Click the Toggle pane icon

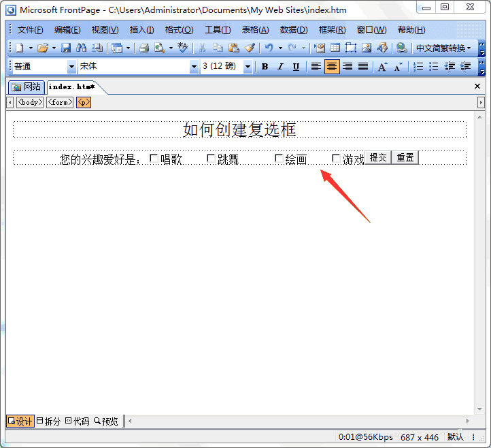pos(117,48)
